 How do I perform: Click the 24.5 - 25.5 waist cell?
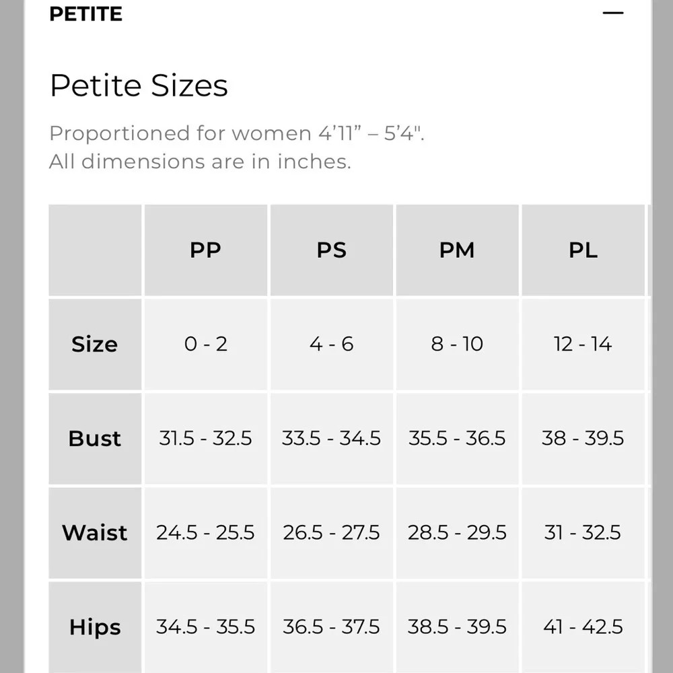pos(205,532)
